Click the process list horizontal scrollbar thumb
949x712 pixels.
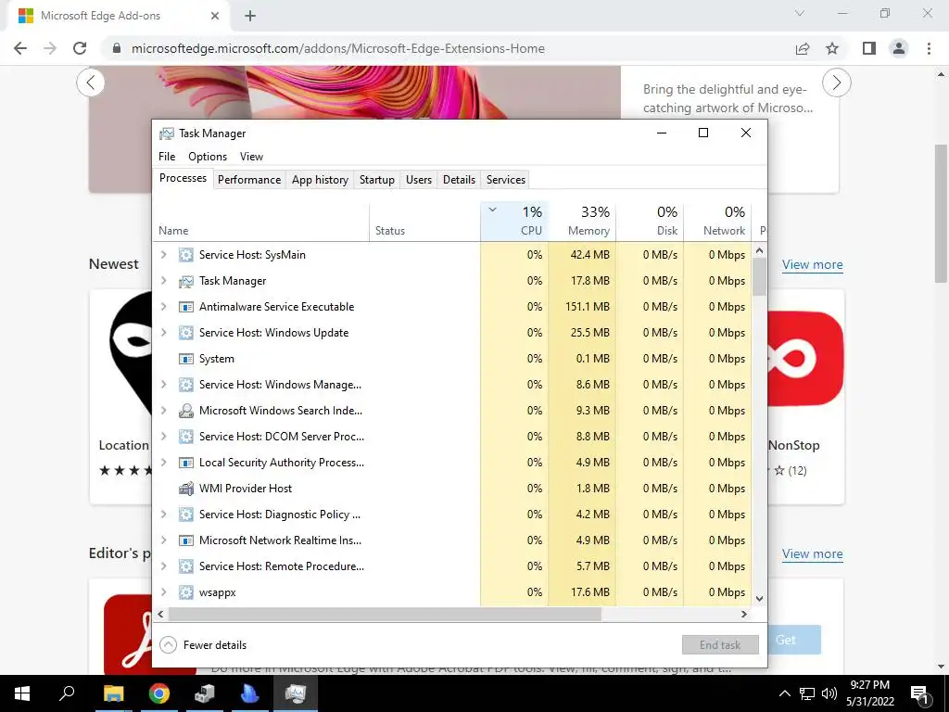pos(385,615)
